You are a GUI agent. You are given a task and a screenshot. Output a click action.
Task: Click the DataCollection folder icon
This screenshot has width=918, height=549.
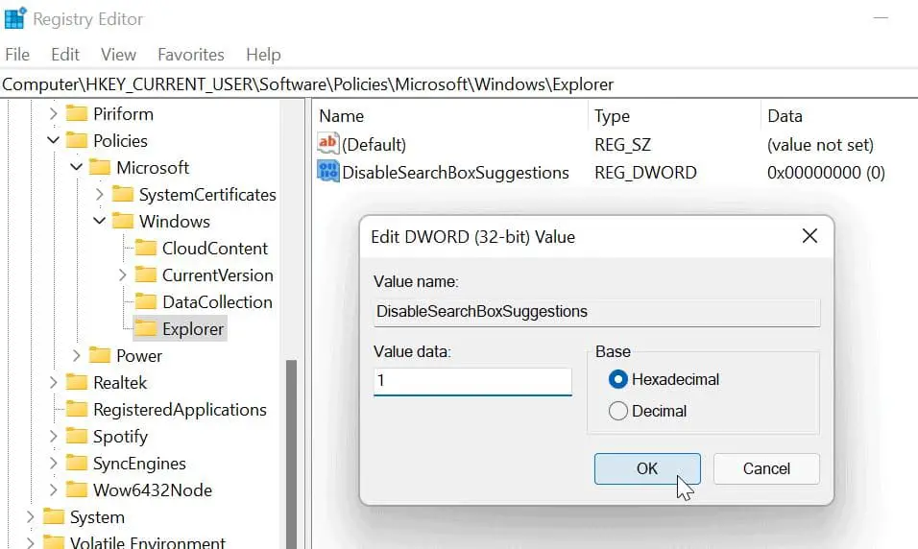click(146, 302)
